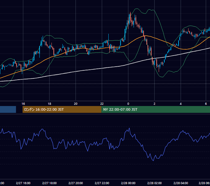Viewport: 210px width, 186px height.
Task: Select the ロンドン 16:00-22:00 JST session bar
Action: click(x=62, y=109)
